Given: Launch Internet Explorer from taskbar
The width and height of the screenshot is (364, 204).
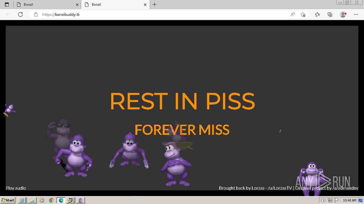Looking at the screenshot, I should 22,200.
